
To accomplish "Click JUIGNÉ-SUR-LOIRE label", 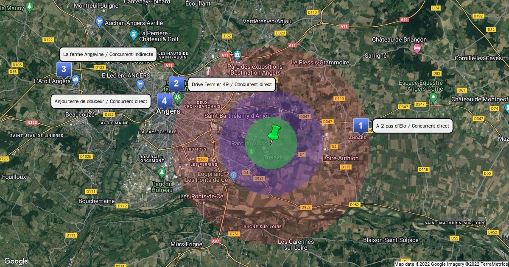I will [x=262, y=227].
